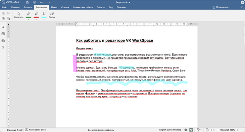Viewport: 245px width, 132px height.
Task: Click the fit to page icon
Action: click(207, 130)
